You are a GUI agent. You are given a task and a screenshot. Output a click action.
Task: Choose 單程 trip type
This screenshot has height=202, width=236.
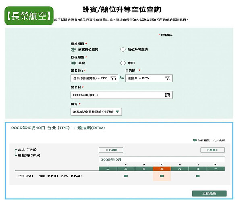(73, 63)
